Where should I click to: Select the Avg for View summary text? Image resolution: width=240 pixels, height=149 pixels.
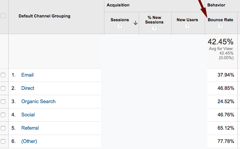click(221, 53)
